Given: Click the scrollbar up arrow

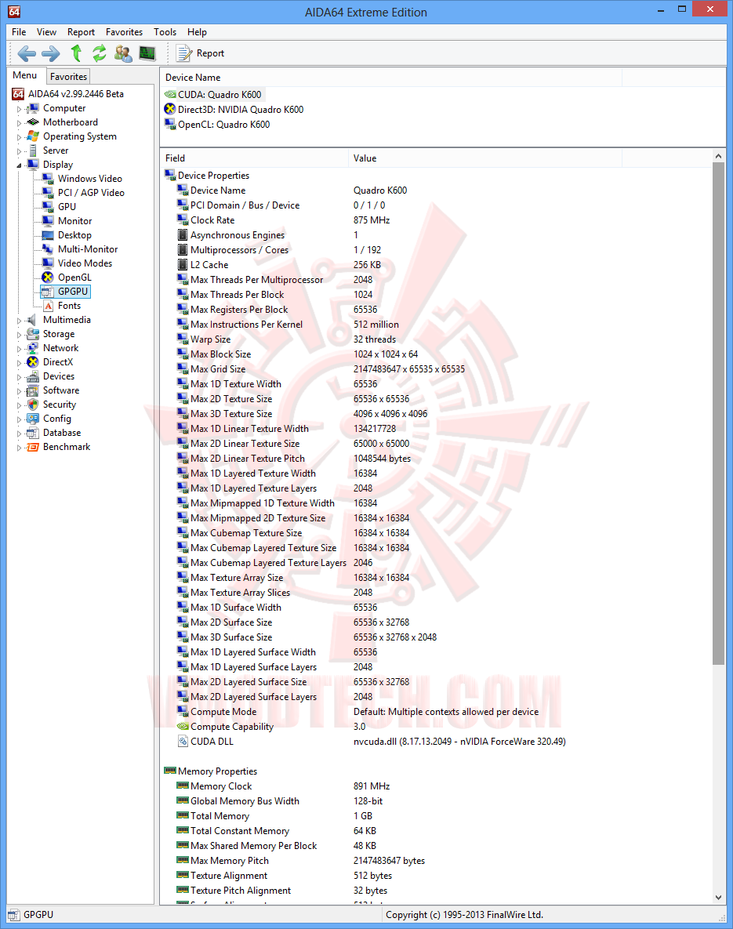Looking at the screenshot, I should tap(718, 157).
